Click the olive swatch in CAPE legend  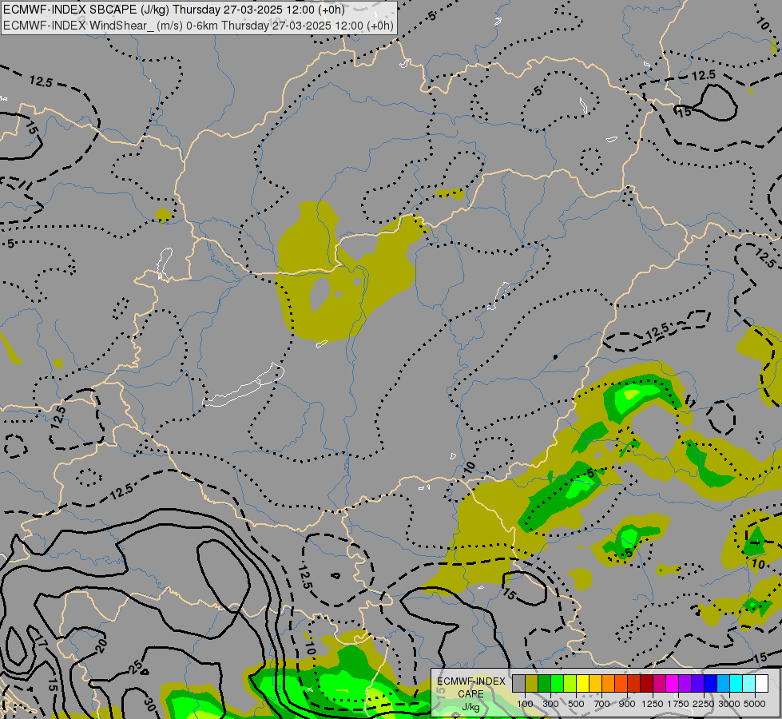[x=531, y=683]
